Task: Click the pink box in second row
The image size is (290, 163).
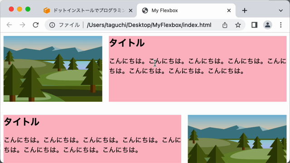Action: 92,139
